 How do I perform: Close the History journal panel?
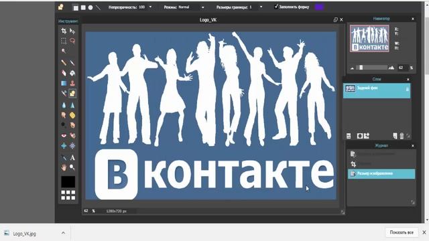click(x=413, y=146)
